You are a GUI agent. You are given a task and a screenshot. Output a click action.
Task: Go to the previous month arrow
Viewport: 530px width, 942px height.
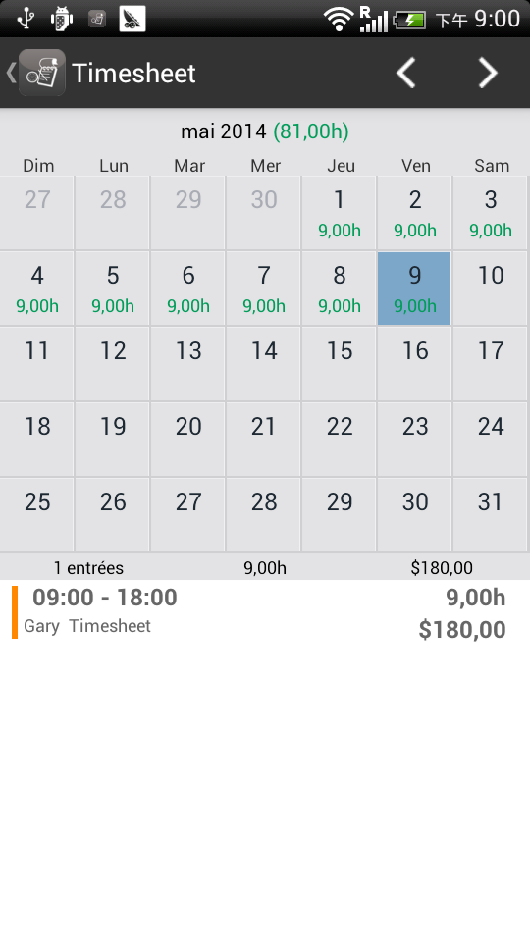coord(406,73)
